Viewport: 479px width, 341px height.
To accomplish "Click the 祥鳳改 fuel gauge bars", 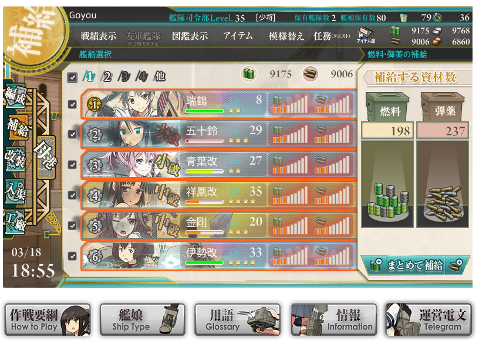I will pyautogui.click(x=290, y=196).
